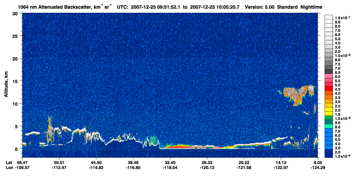The height and width of the screenshot is (181, 353).
Task: Click the latitude value "14.12"
Action: click(281, 163)
